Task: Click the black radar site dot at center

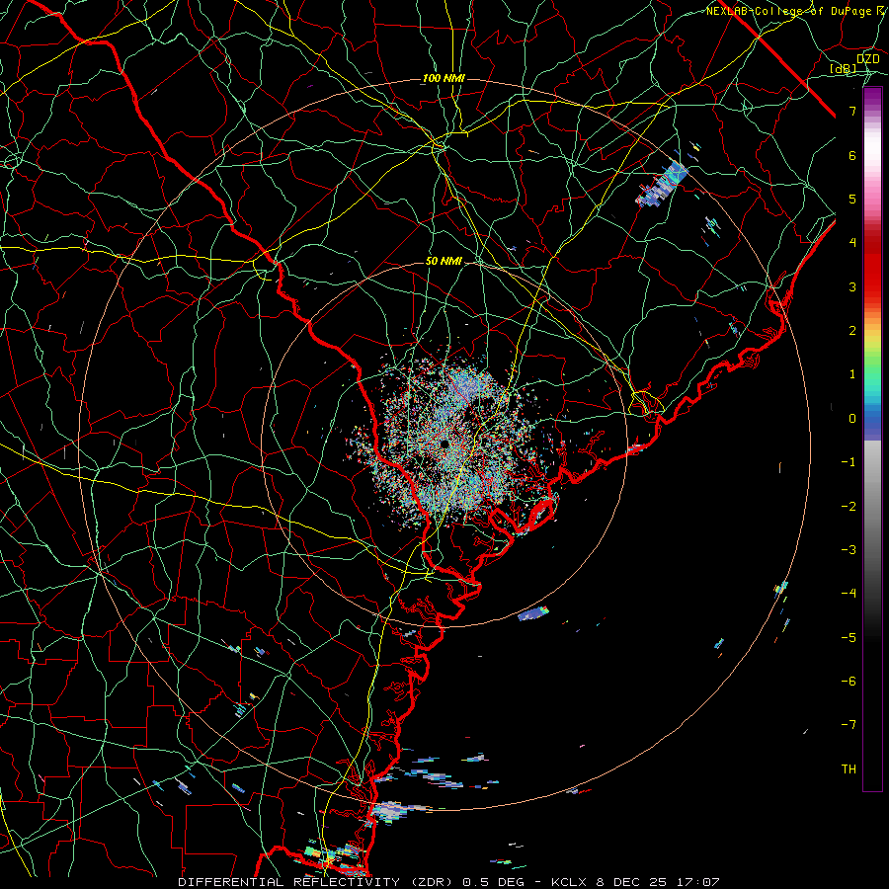Action: click(x=444, y=444)
